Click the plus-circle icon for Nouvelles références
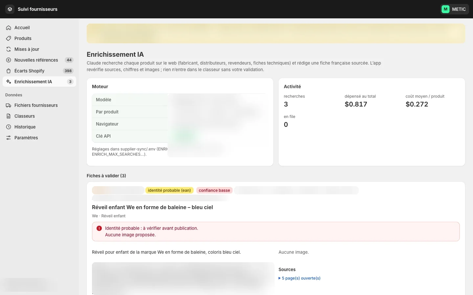This screenshot has height=295, width=473. (9, 60)
